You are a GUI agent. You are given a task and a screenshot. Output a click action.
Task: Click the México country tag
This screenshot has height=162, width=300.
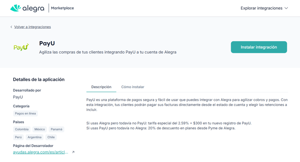(40, 129)
